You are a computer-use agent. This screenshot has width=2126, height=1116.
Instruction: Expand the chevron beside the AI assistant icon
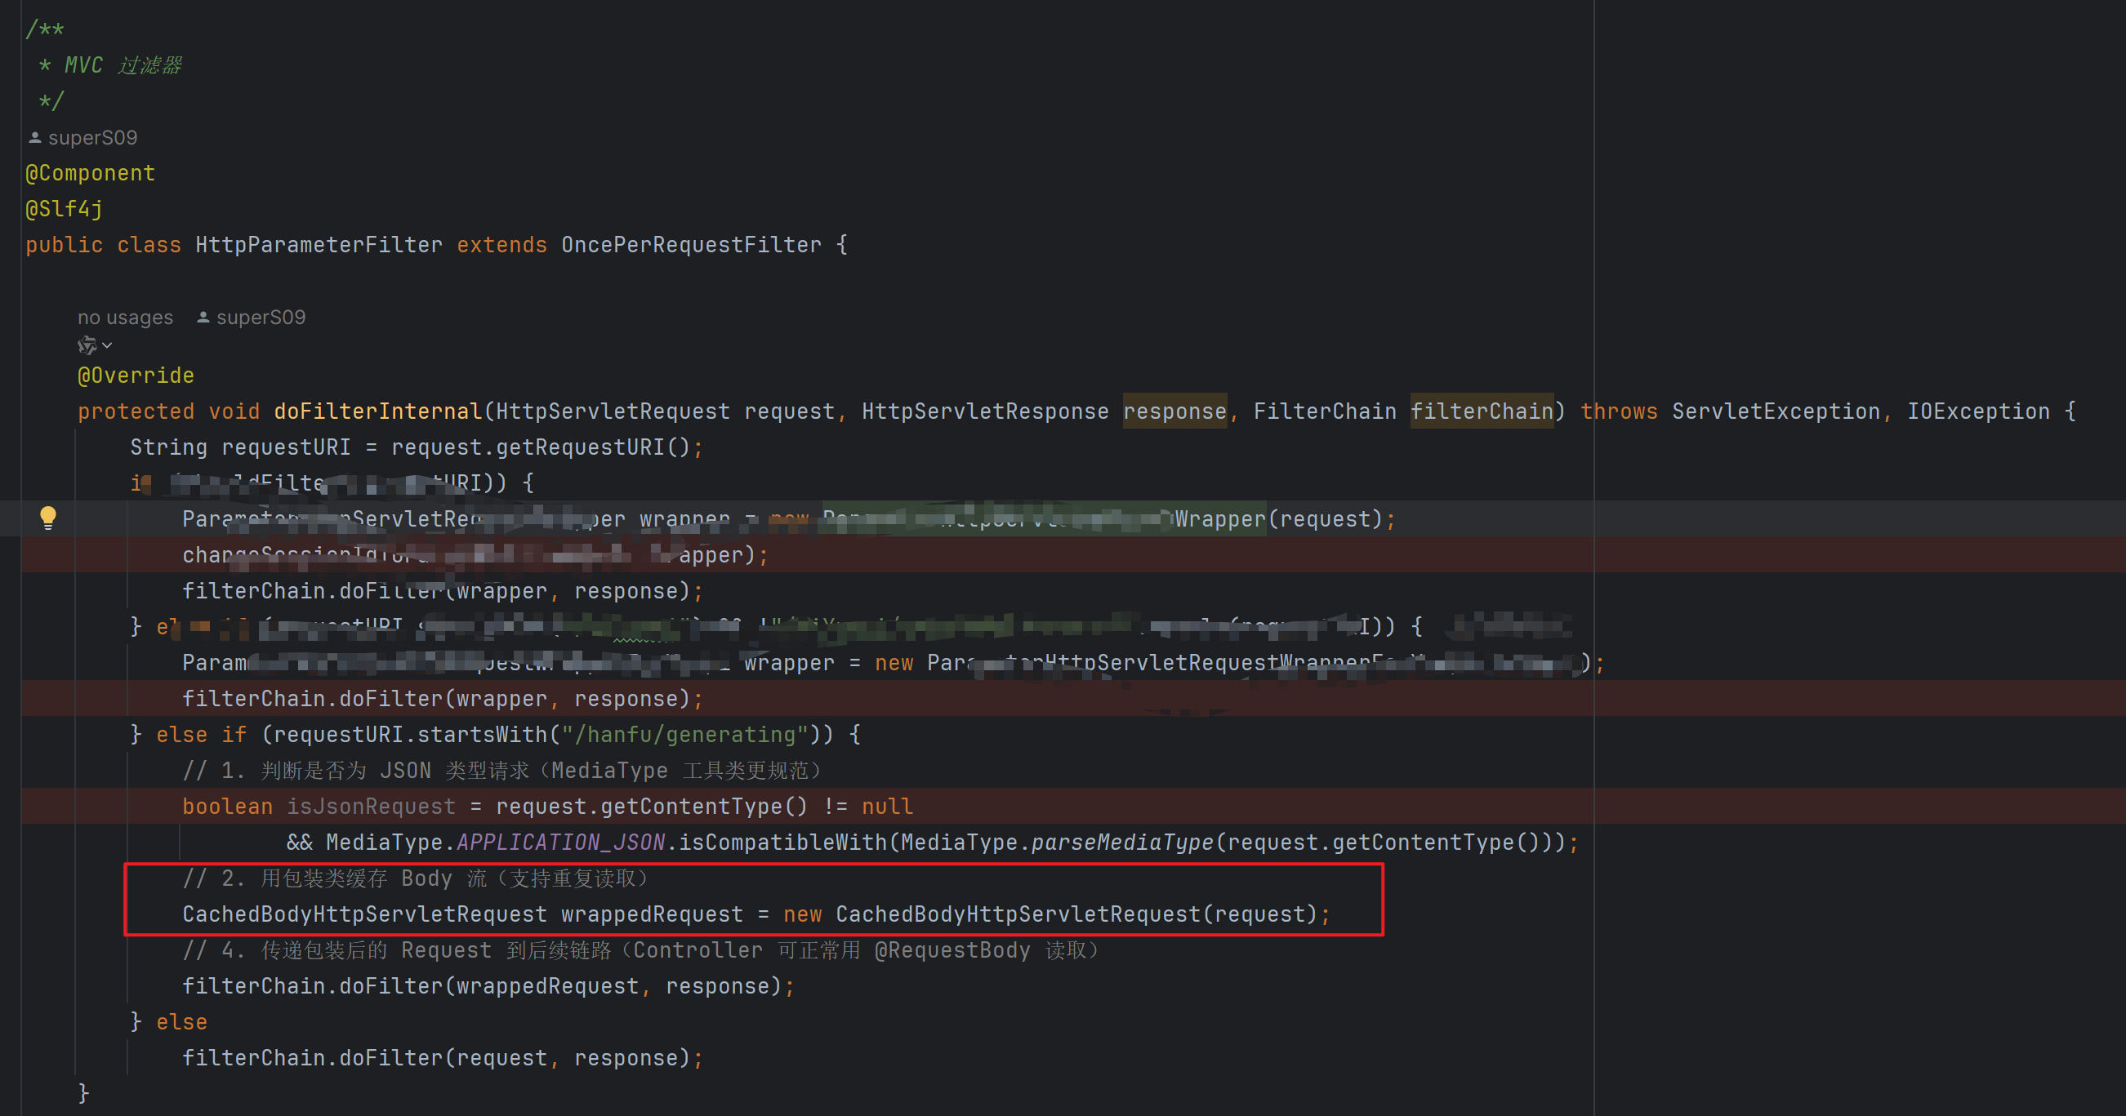point(107,345)
